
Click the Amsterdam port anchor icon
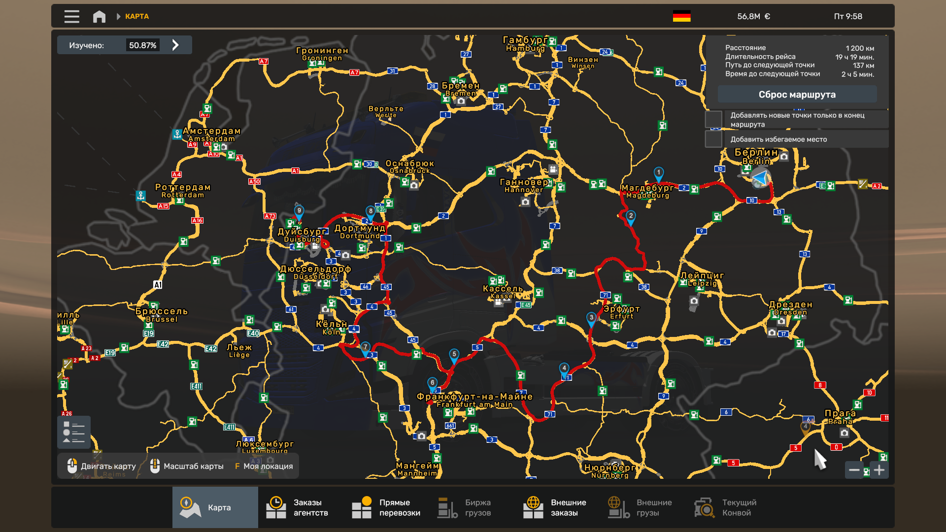click(177, 134)
